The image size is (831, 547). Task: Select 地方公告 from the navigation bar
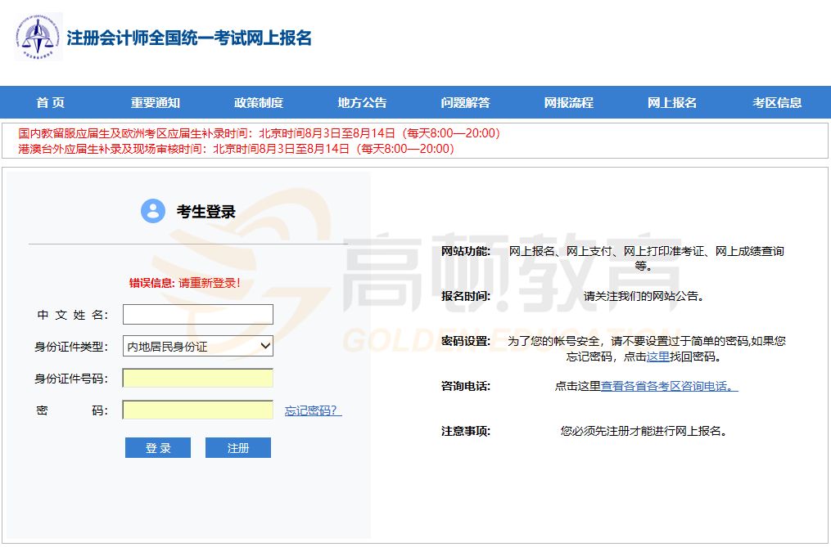[x=362, y=103]
